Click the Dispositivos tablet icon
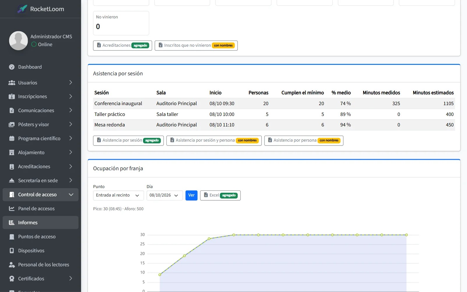 pyautogui.click(x=12, y=251)
